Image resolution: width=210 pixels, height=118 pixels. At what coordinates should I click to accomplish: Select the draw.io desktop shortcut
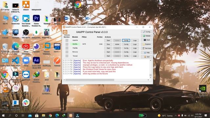[x=26, y=4]
